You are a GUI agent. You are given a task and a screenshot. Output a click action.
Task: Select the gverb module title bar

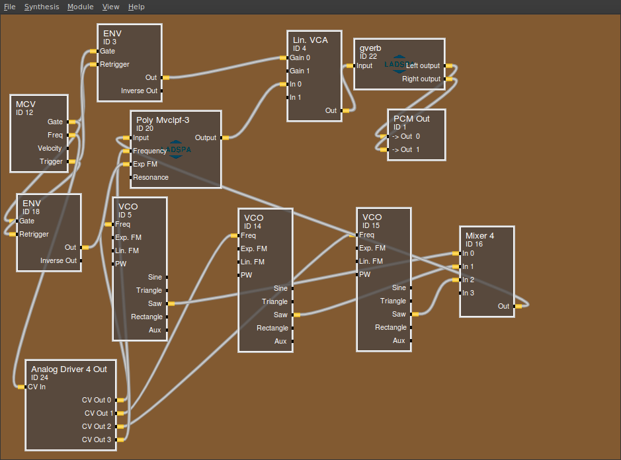(370, 48)
